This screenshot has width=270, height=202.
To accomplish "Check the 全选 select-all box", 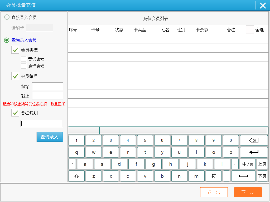I will [250, 30].
